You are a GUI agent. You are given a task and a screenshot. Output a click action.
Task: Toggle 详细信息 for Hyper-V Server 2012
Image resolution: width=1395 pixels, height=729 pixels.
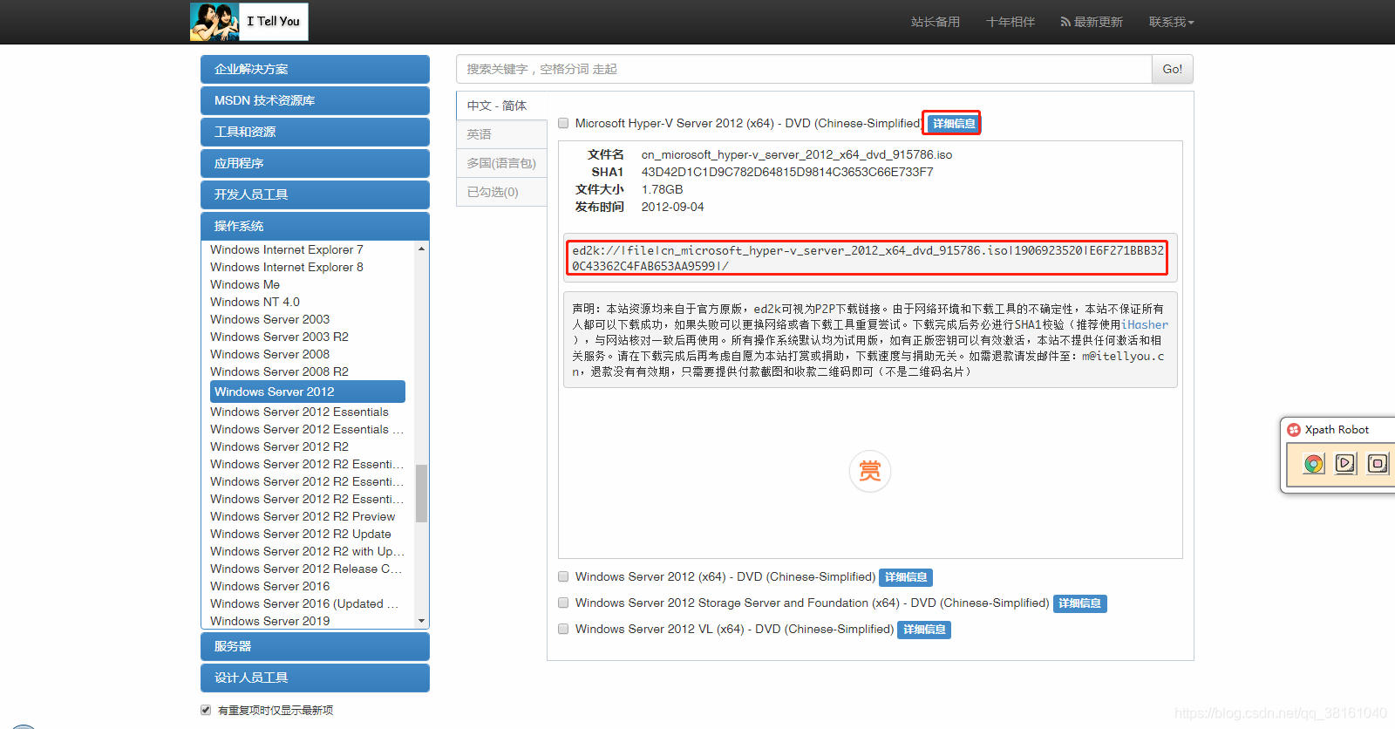coord(954,124)
